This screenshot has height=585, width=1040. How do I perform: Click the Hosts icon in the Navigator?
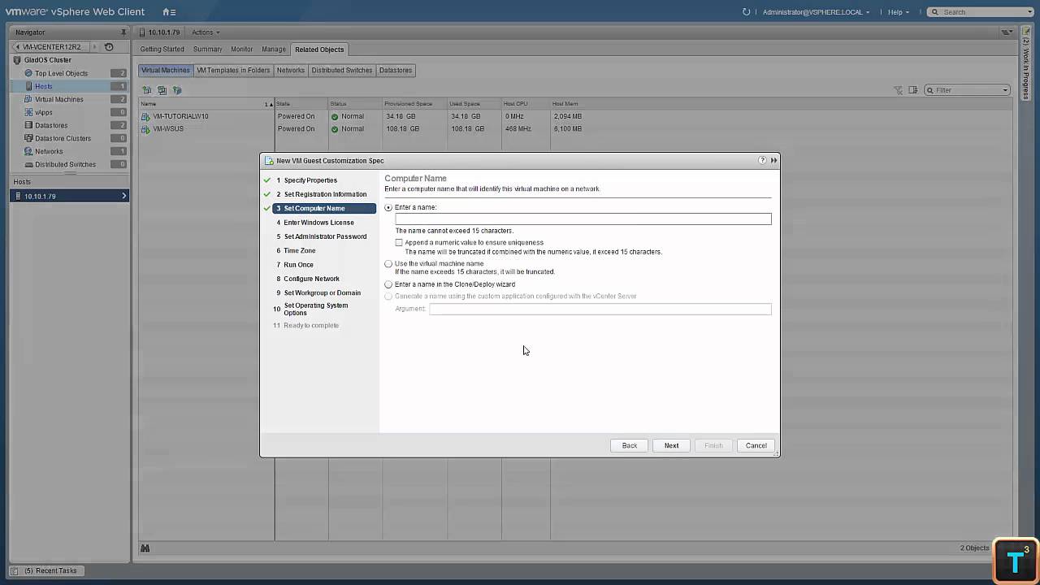point(28,86)
